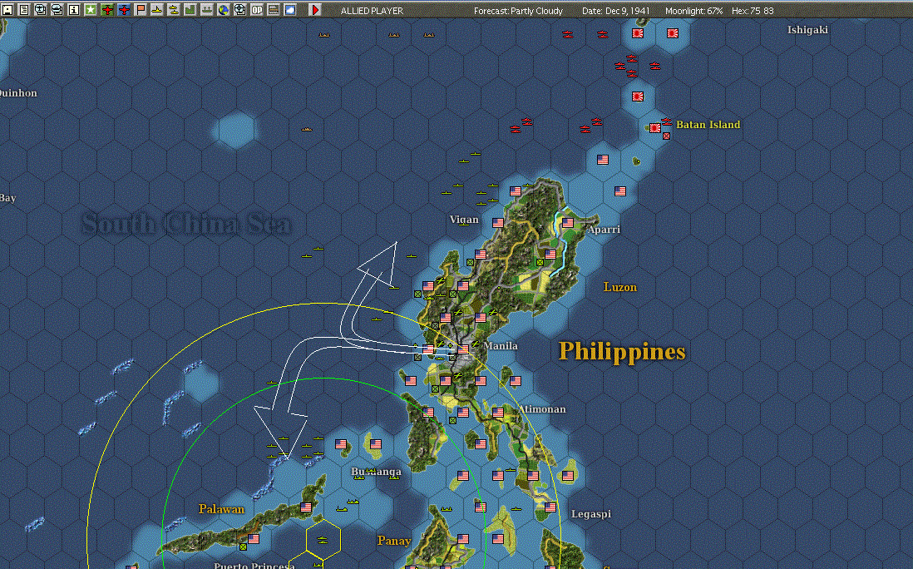Image resolution: width=913 pixels, height=569 pixels.
Task: Click the green base with arrows icon
Action: coord(207,10)
